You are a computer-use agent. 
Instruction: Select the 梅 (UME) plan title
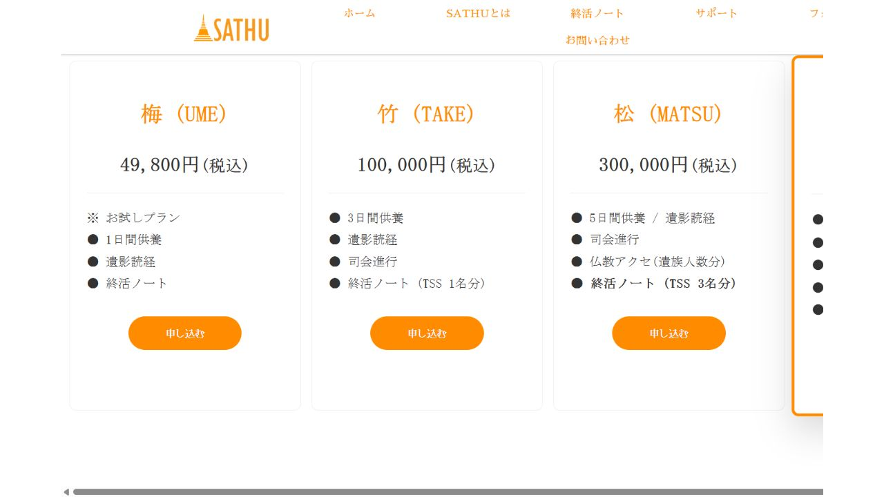click(x=184, y=114)
